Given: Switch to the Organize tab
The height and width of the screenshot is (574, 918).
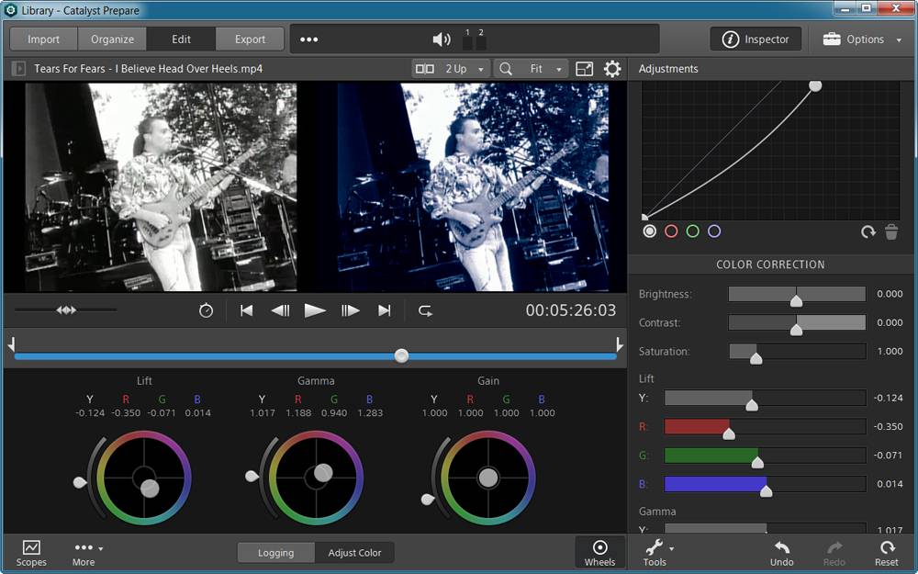Looking at the screenshot, I should click(x=112, y=39).
